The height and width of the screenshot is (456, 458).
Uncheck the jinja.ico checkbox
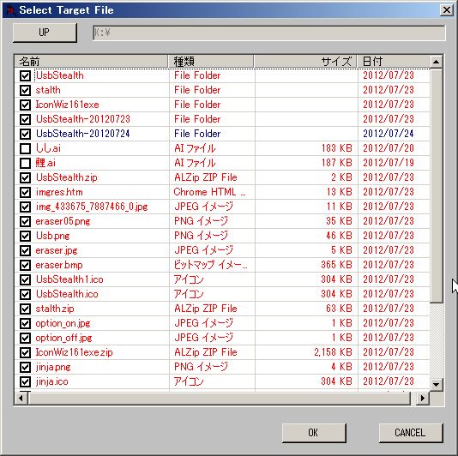tap(25, 381)
